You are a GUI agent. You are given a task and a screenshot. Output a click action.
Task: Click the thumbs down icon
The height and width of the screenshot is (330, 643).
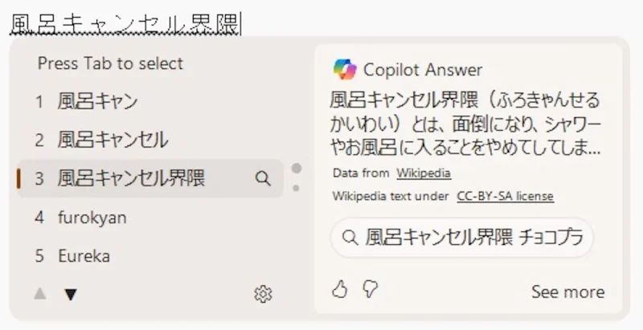point(370,290)
